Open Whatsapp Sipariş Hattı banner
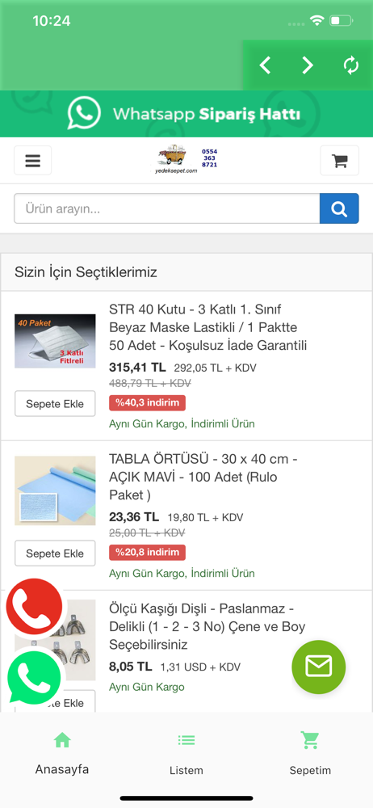 tap(186, 114)
